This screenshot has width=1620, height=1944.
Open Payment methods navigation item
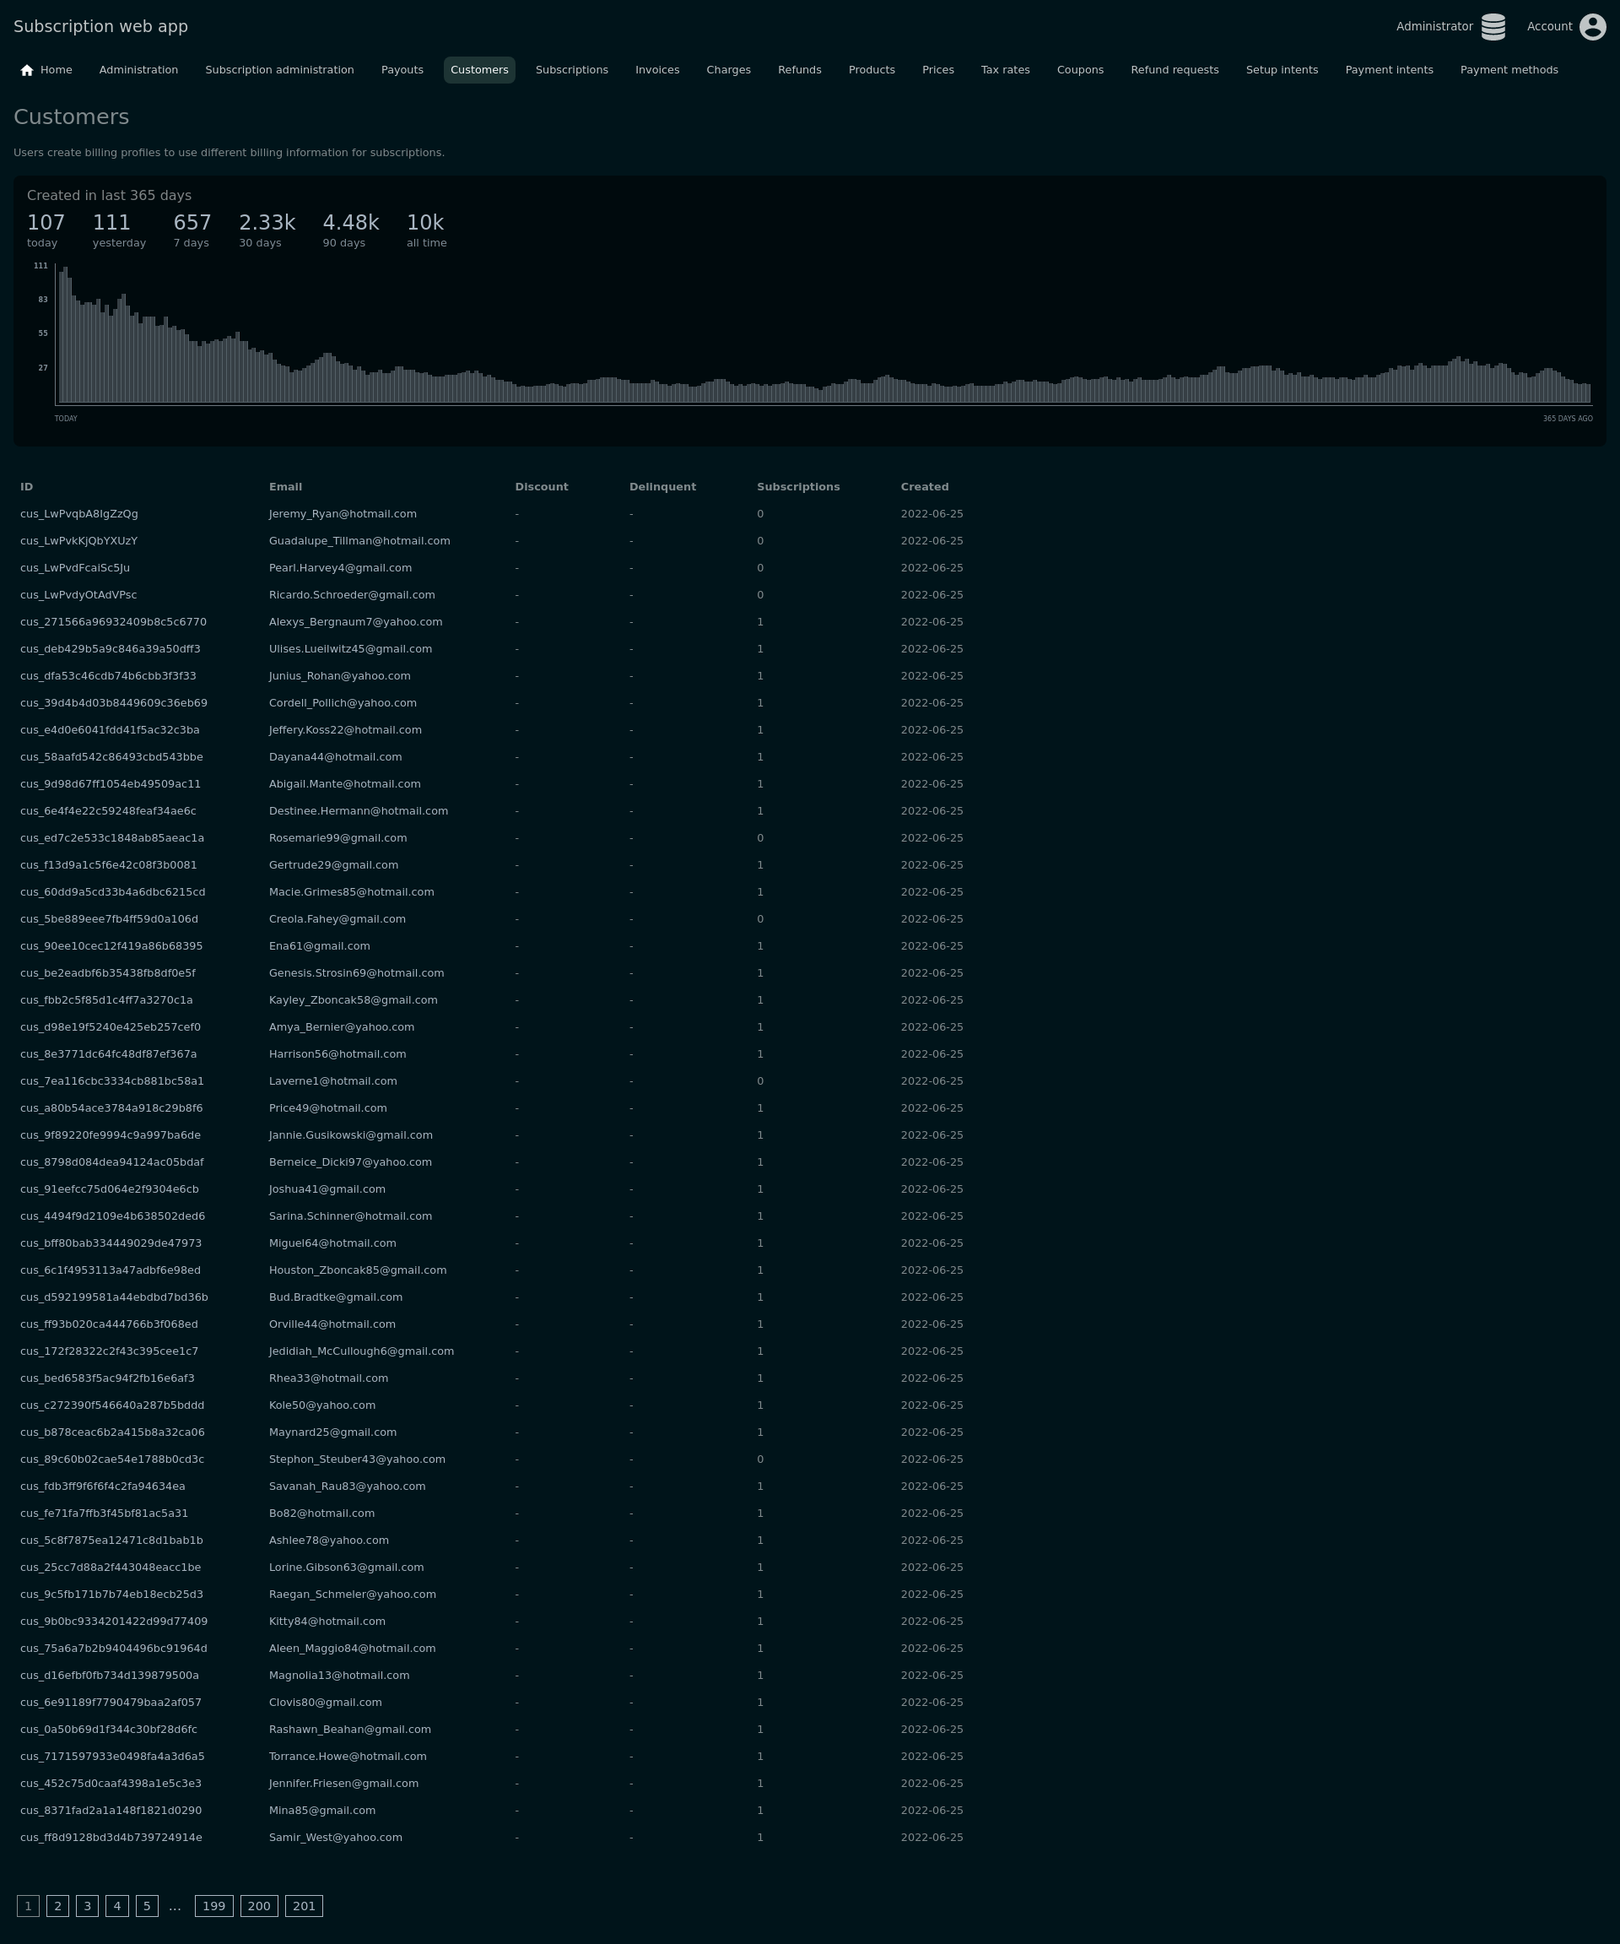[x=1508, y=70]
